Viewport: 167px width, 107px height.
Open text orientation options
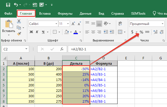click(x=107, y=23)
